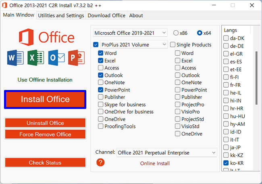Viewport: 262px width, 184px height.
Task: Select the x86 architecture radio button
Action: 176,33
